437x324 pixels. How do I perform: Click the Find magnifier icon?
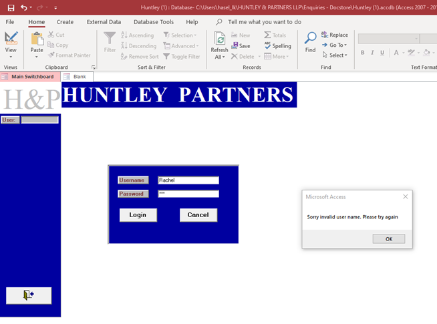310,38
